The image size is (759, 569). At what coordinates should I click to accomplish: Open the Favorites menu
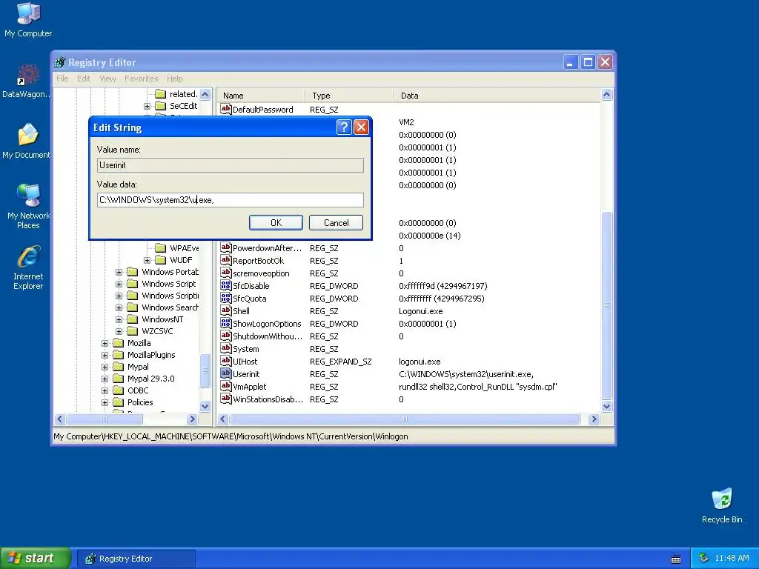141,79
